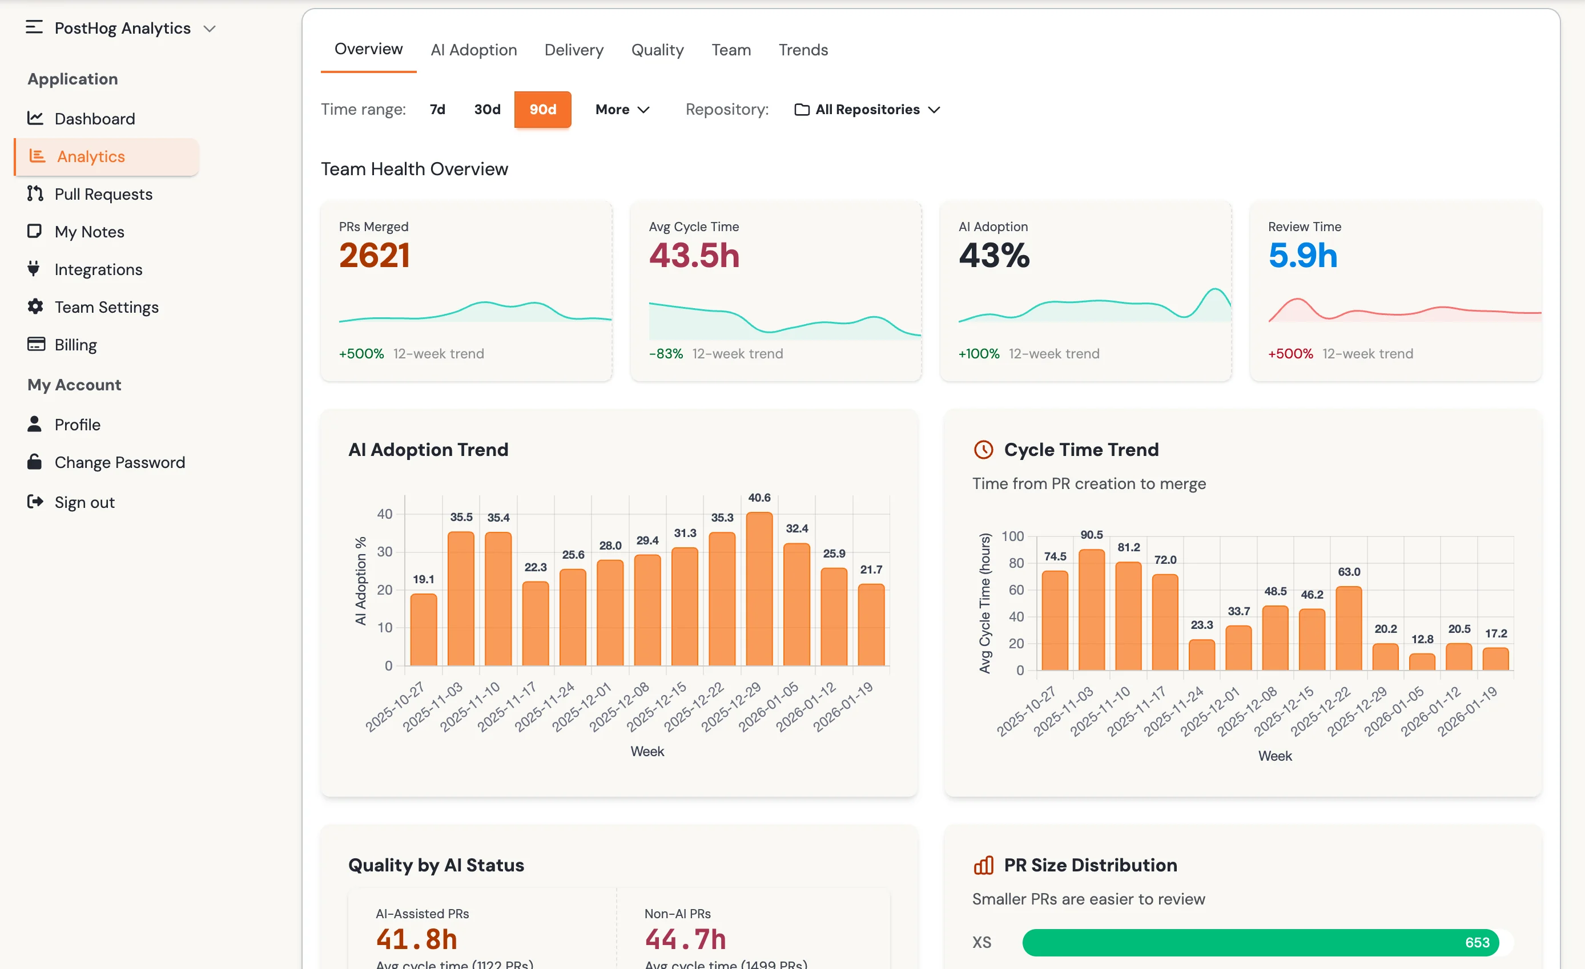Click the Team Settings gear icon
This screenshot has height=969, width=1585.
pyautogui.click(x=35, y=306)
